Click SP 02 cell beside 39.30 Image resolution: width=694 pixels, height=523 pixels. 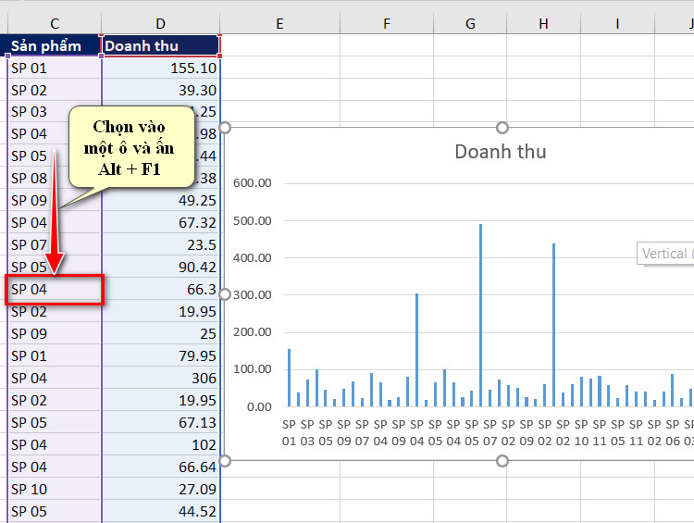click(55, 90)
